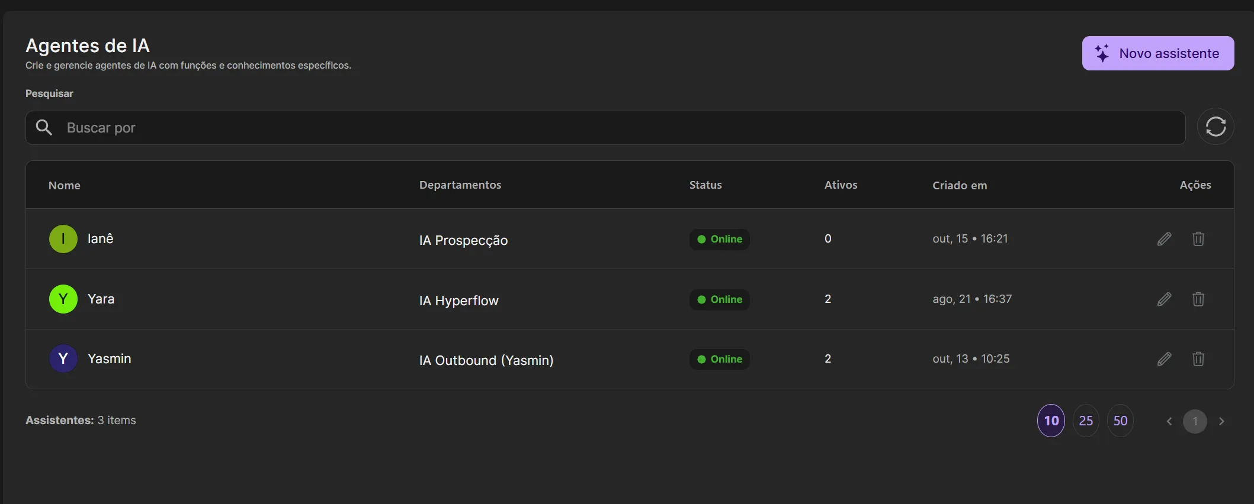Screen dimensions: 1254x504
Task: Click the Agentes de IA page title
Action: tap(88, 46)
